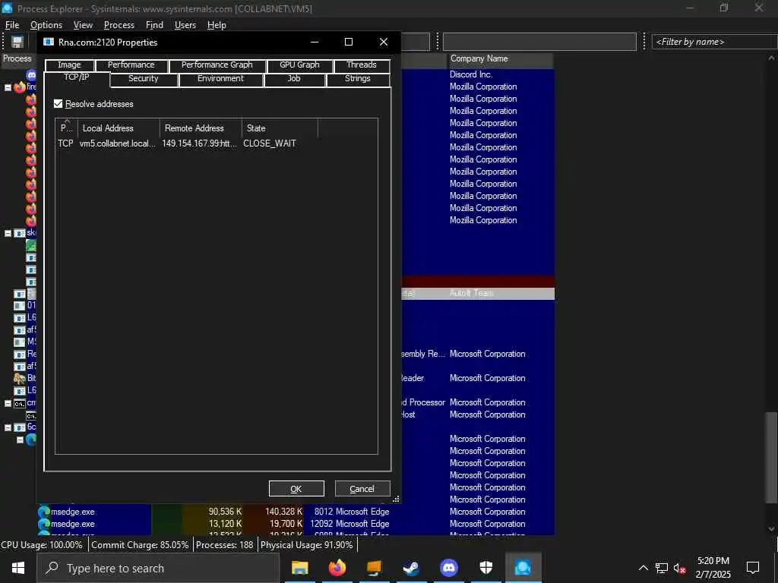Collapse the 'sk' process tree

click(x=8, y=234)
